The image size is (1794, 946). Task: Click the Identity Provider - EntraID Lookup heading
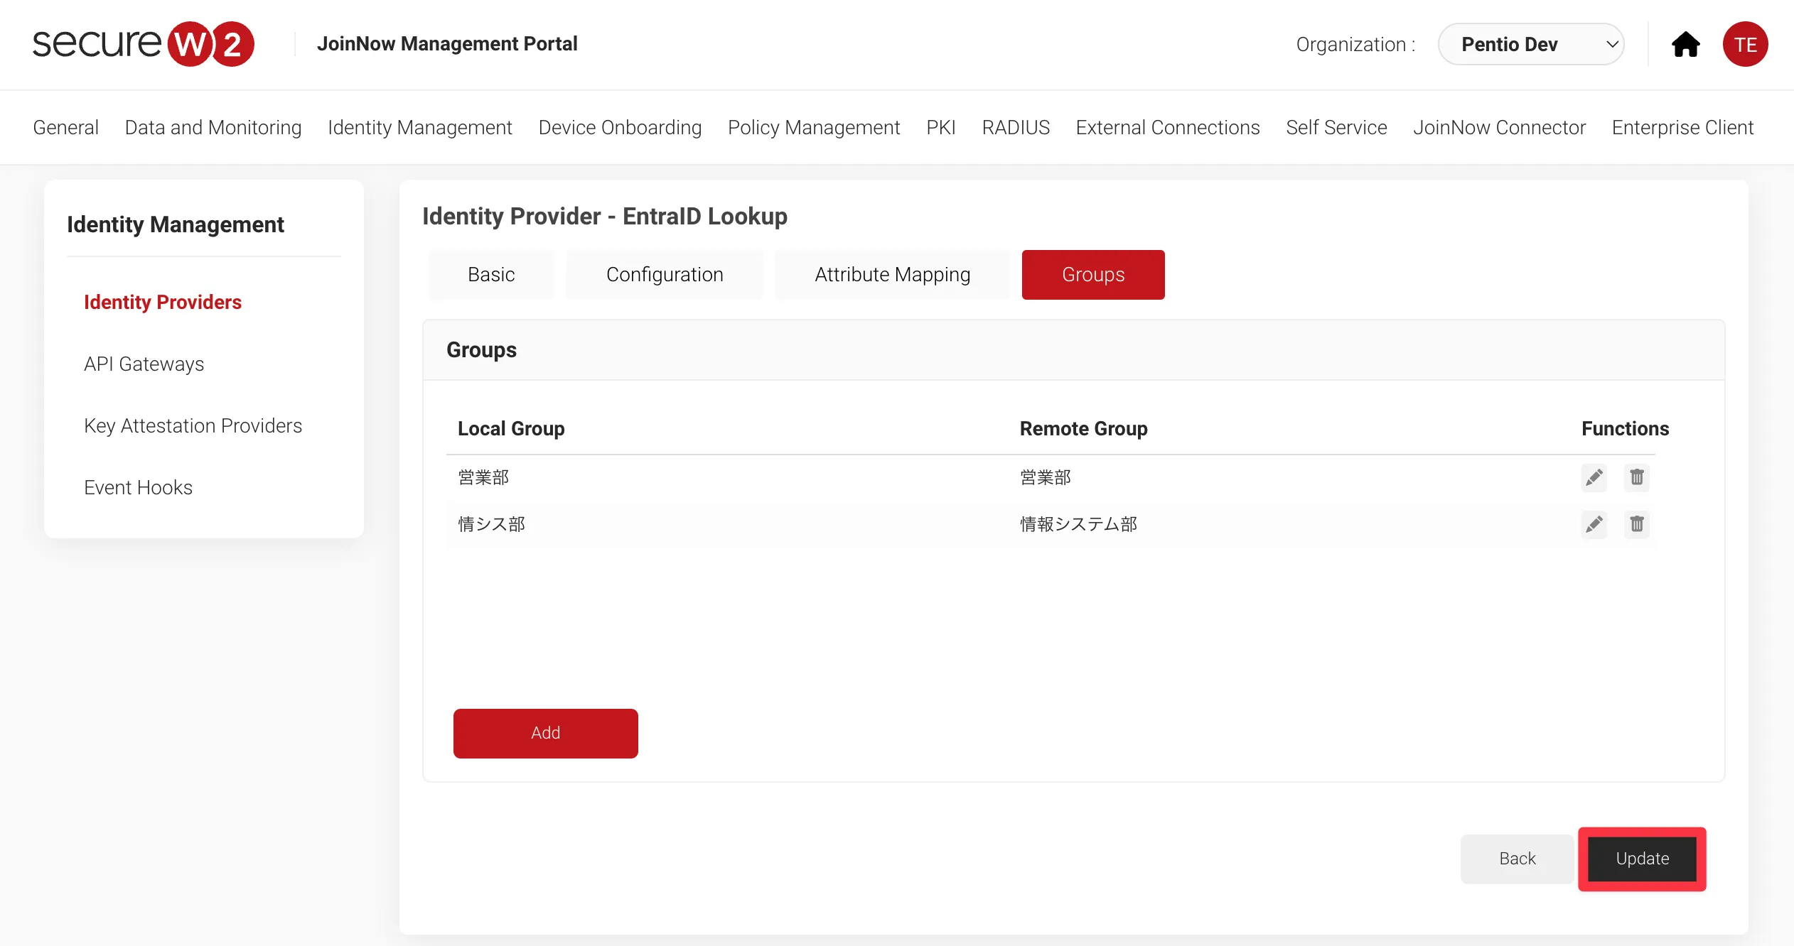point(605,216)
